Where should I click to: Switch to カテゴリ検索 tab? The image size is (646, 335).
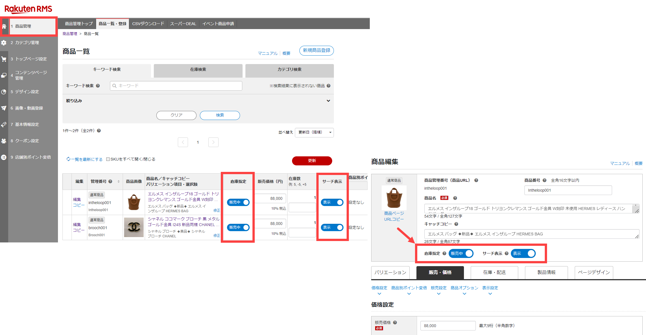(289, 71)
